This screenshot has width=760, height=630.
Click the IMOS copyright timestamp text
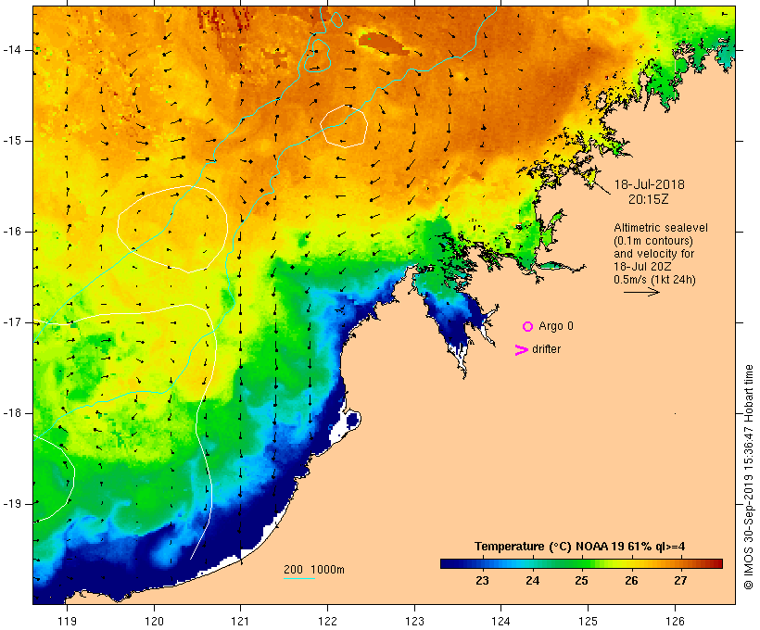click(749, 477)
